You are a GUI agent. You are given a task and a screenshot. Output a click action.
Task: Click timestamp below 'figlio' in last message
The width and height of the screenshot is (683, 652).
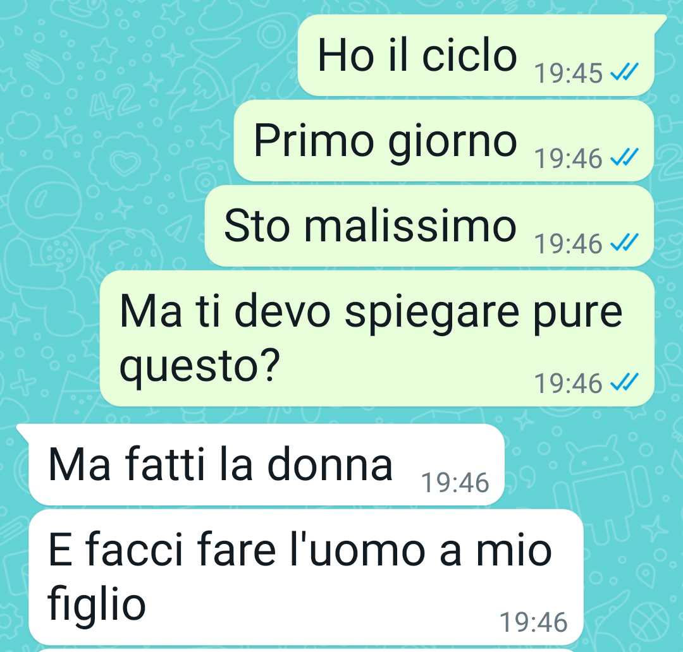(x=534, y=622)
